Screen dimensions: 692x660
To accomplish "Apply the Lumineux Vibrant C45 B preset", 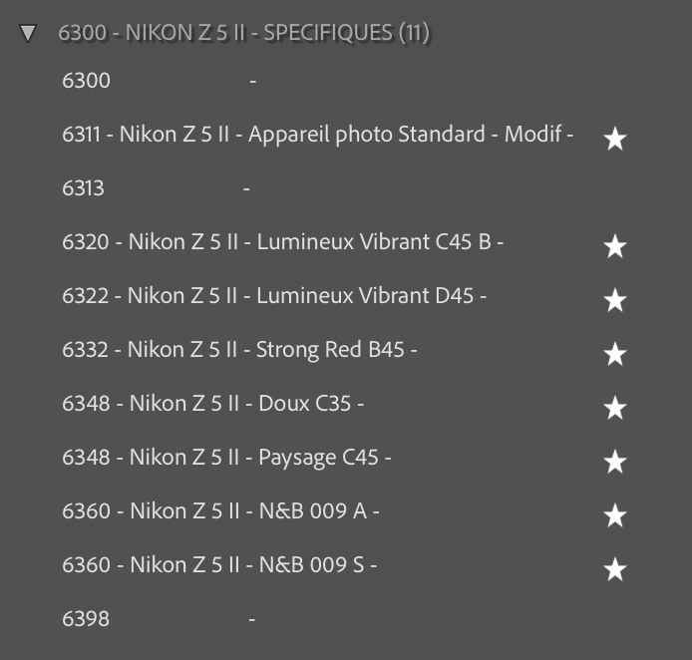I will click(x=282, y=242).
